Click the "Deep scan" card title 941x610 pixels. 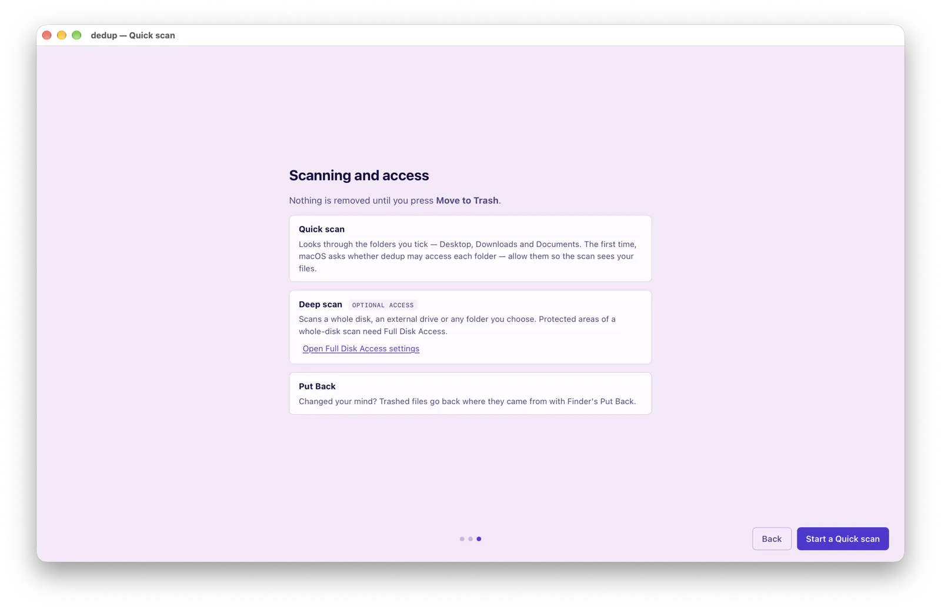321,304
